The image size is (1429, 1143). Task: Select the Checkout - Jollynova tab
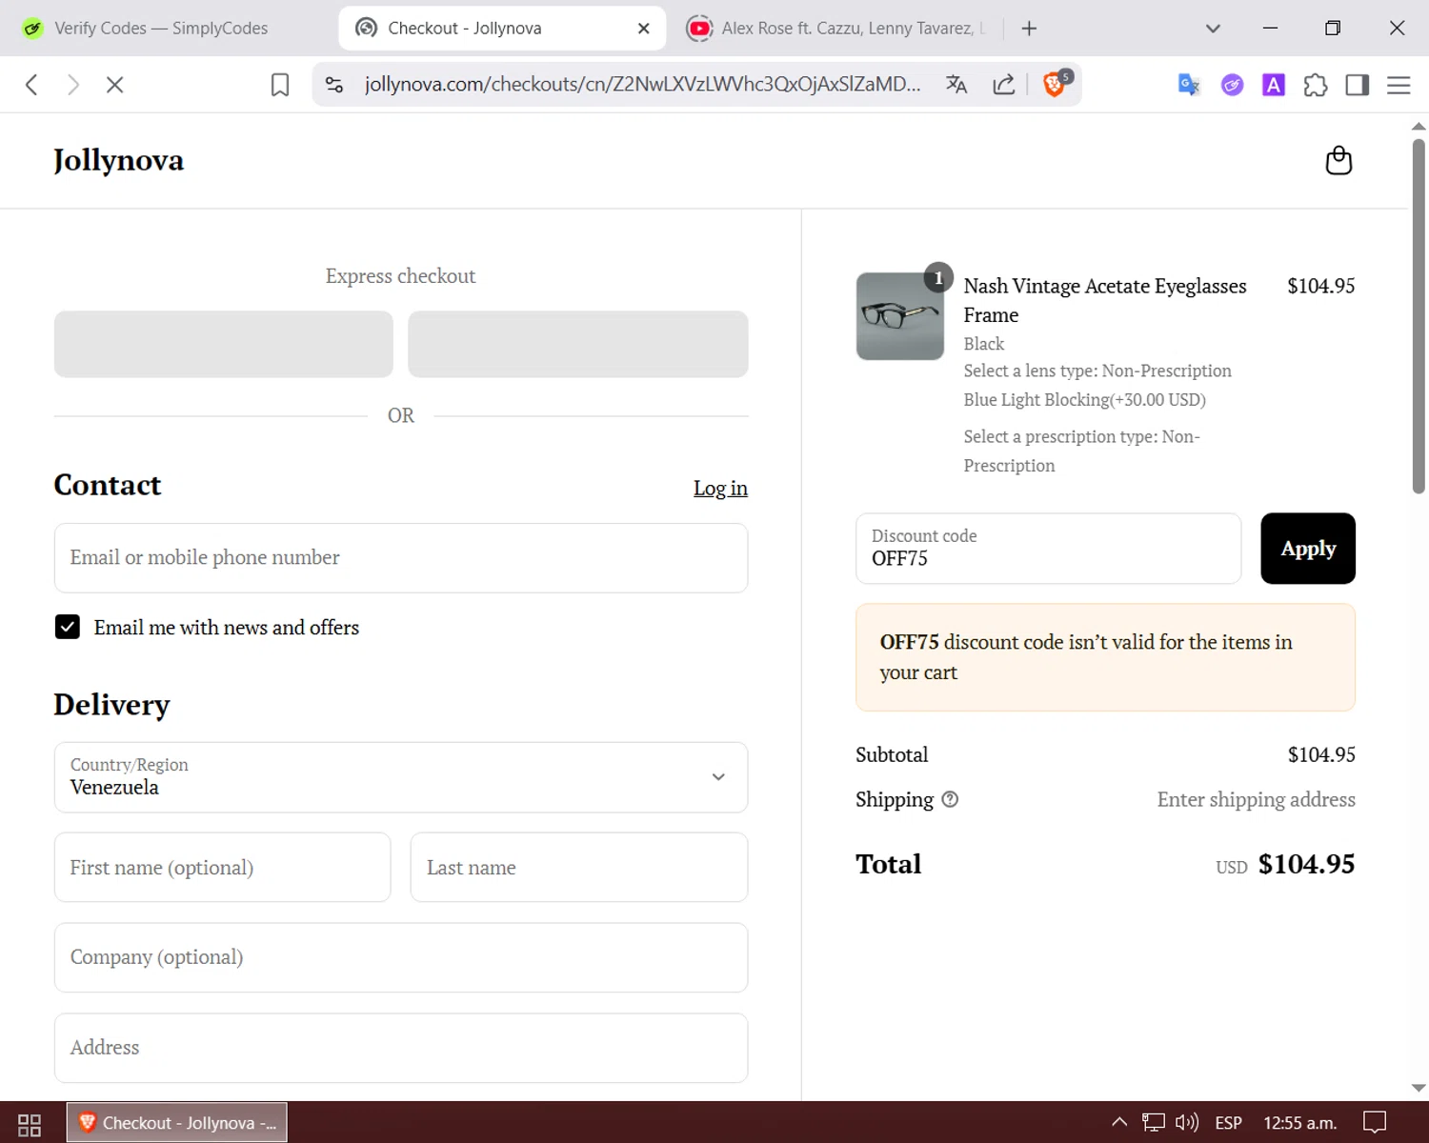[x=502, y=29]
